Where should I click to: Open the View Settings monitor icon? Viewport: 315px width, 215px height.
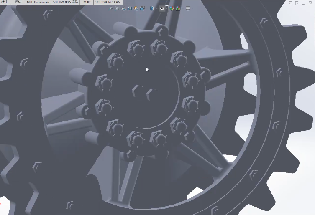(188, 8)
